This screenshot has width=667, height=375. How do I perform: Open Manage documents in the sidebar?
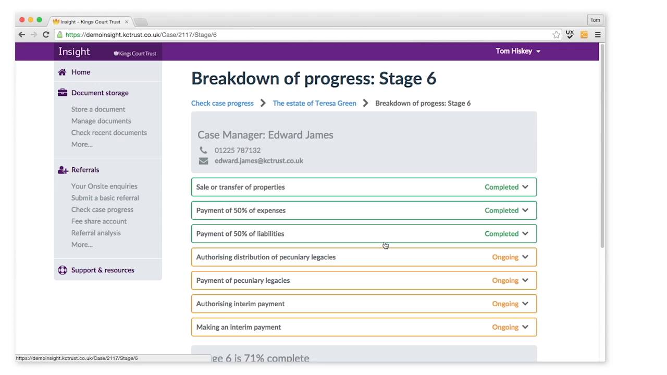tap(101, 121)
